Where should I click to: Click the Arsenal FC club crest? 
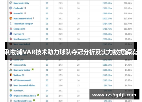pyautogui.click(x=11, y=13)
